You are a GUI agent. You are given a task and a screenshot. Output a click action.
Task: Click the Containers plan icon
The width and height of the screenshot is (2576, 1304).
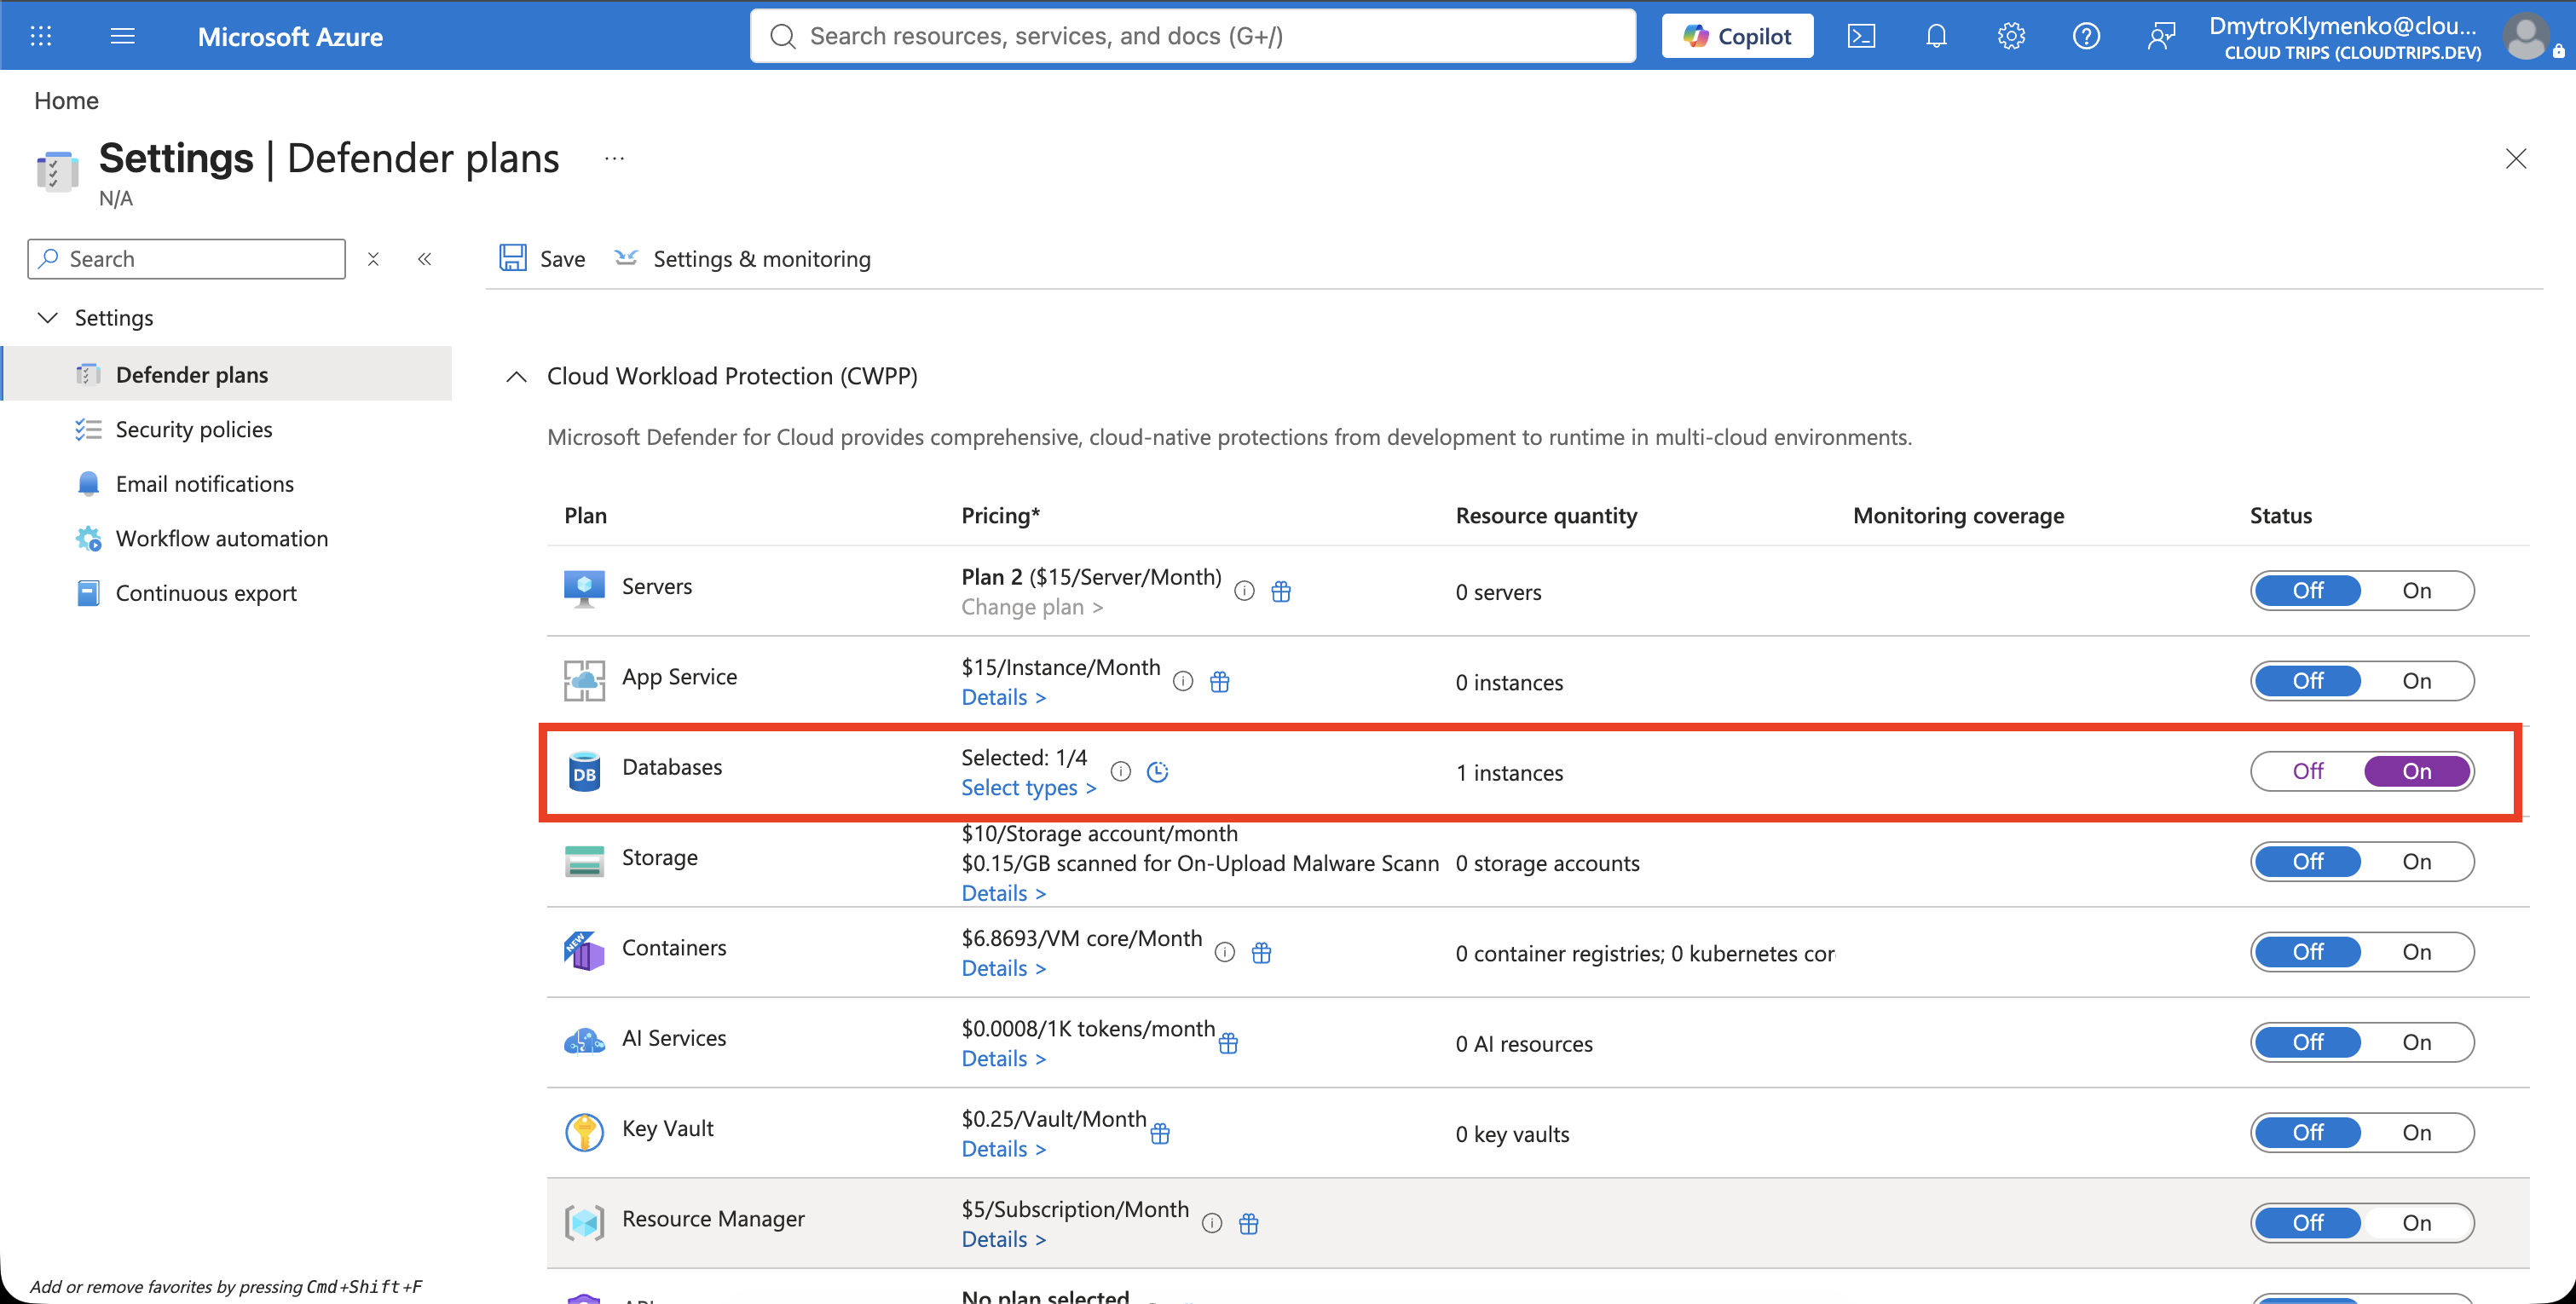point(584,951)
